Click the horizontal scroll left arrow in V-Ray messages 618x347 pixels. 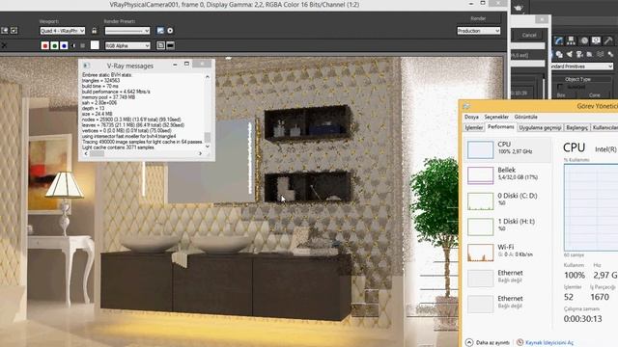(x=86, y=153)
